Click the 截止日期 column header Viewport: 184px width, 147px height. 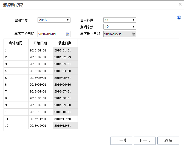click(65, 43)
